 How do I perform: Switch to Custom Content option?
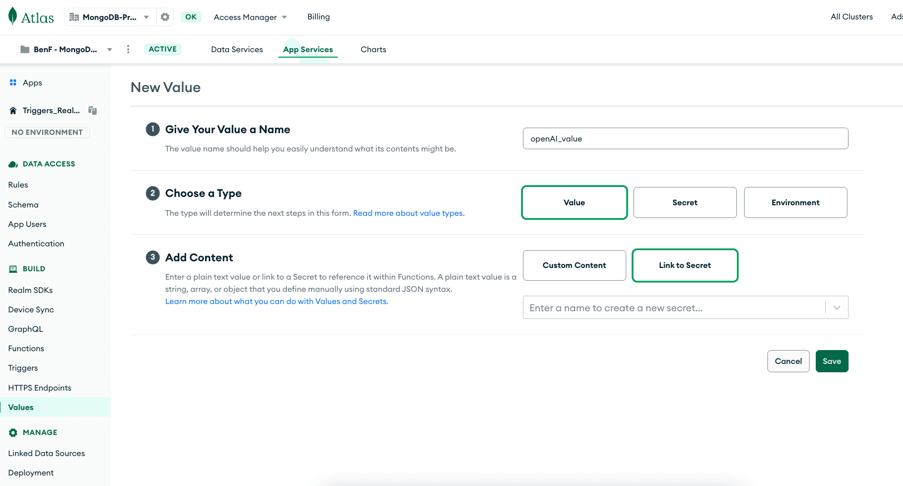pyautogui.click(x=574, y=265)
